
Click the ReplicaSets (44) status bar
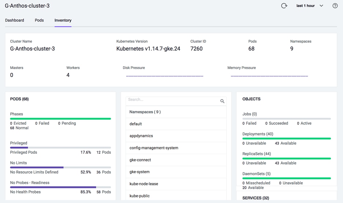click(287, 158)
